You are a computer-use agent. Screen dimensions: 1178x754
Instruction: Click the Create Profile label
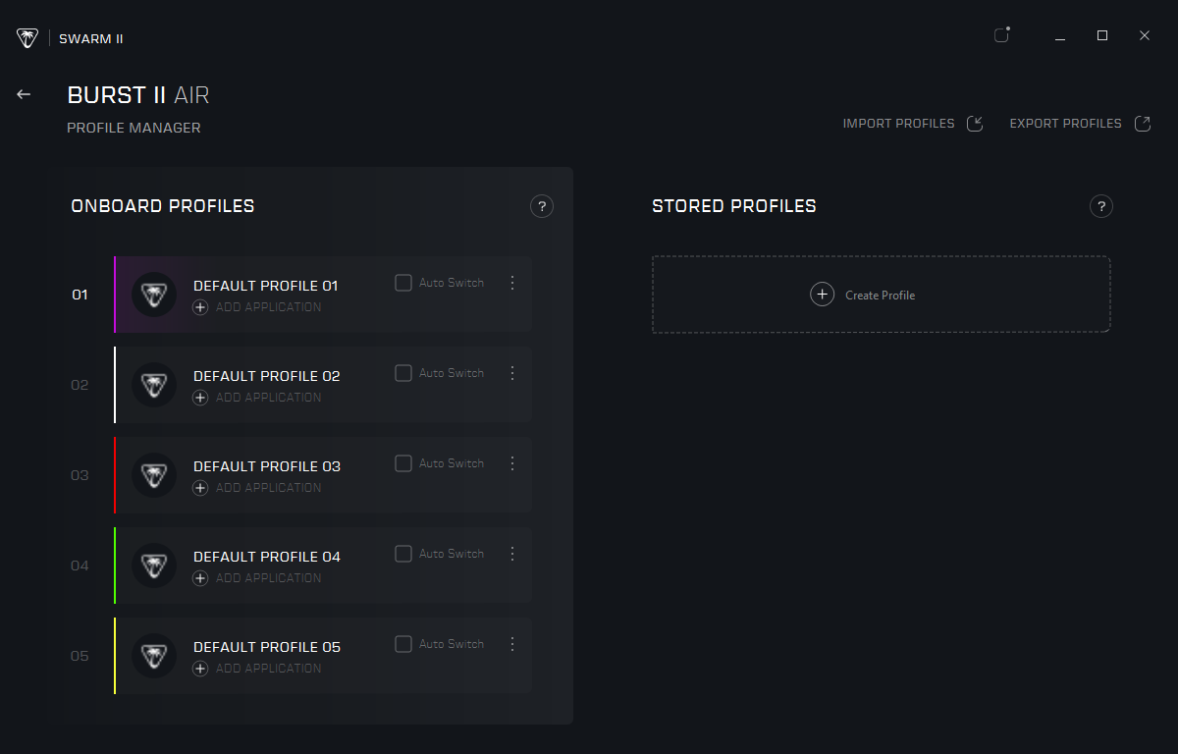coord(880,296)
